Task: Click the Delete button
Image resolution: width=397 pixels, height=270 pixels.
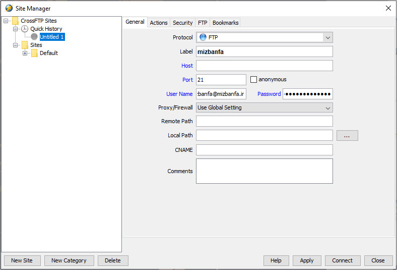Action: point(113,260)
